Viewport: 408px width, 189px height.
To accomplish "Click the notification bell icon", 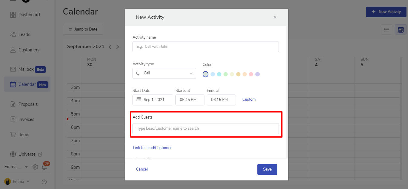I will pos(44,167).
